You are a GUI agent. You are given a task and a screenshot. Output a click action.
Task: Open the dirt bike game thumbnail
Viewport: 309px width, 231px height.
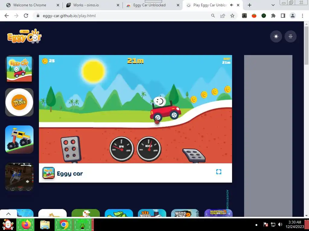click(19, 177)
